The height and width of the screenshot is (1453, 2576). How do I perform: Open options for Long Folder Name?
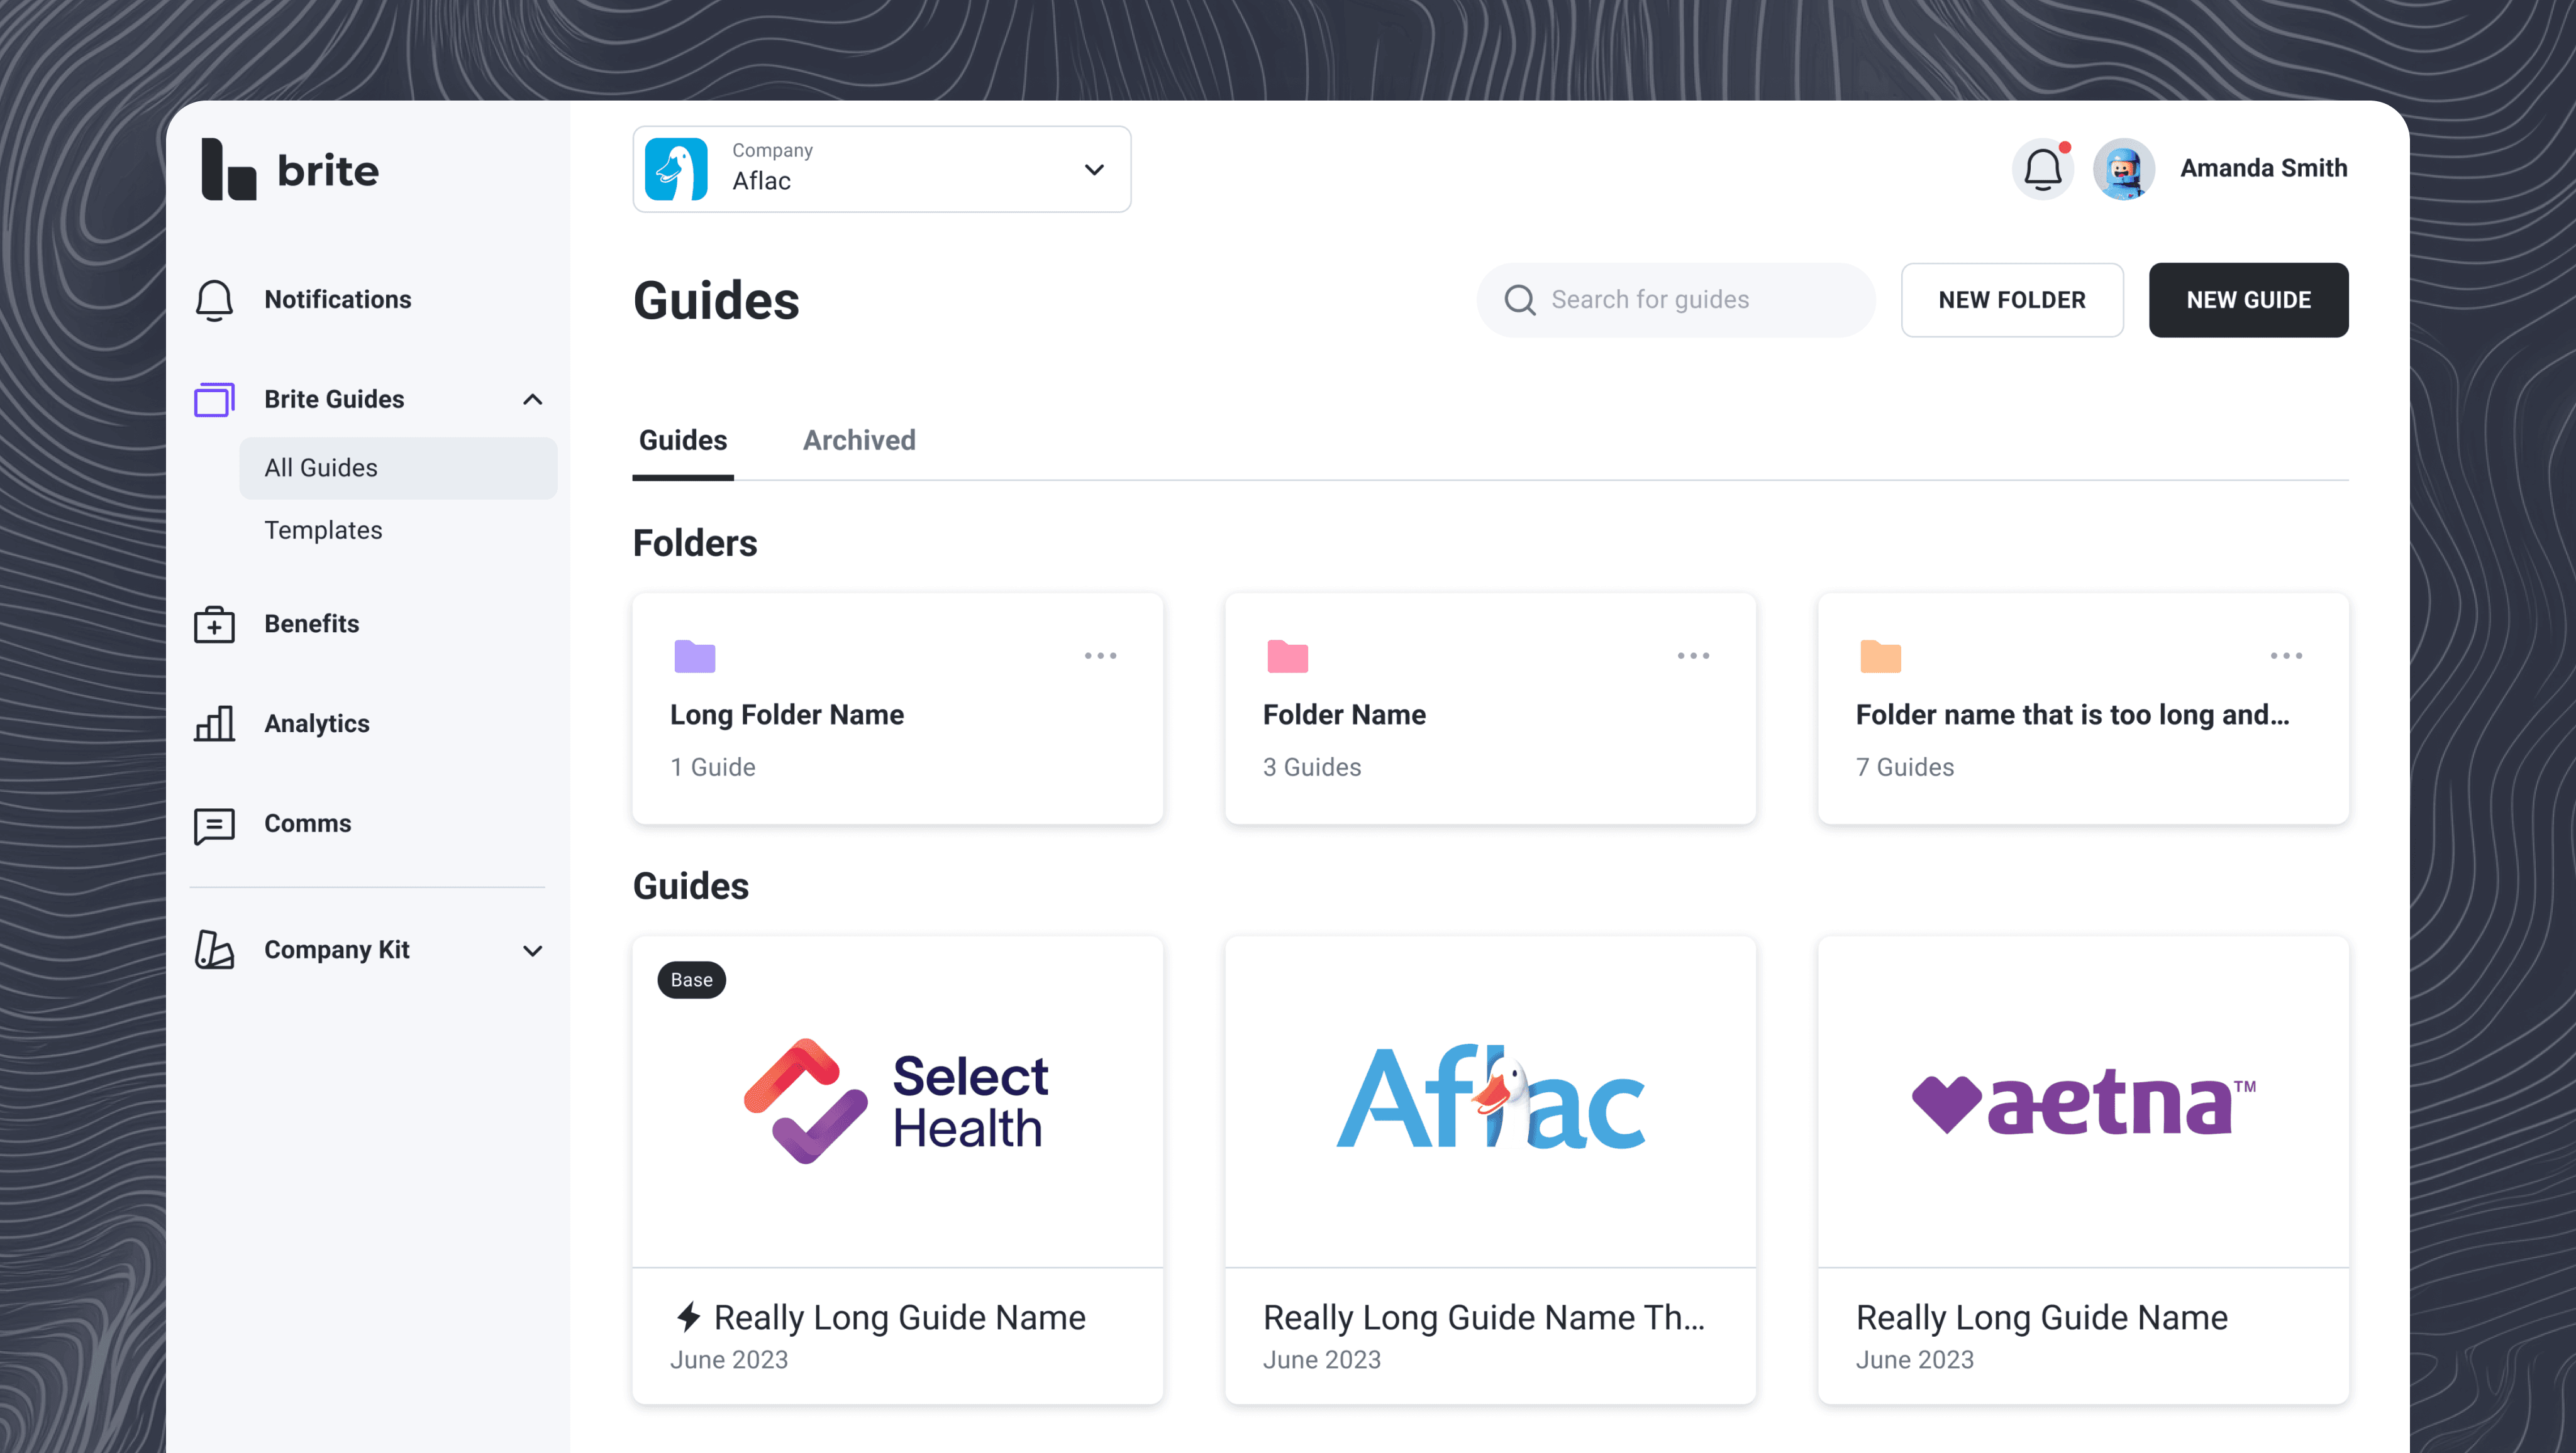(1100, 655)
